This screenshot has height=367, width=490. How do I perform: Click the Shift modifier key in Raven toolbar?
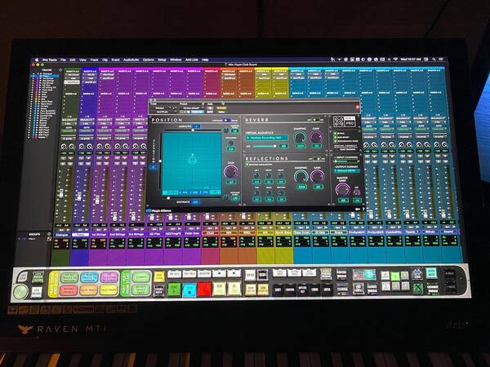(278, 290)
